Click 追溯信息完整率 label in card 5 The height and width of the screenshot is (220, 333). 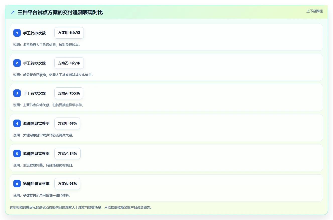36,154
